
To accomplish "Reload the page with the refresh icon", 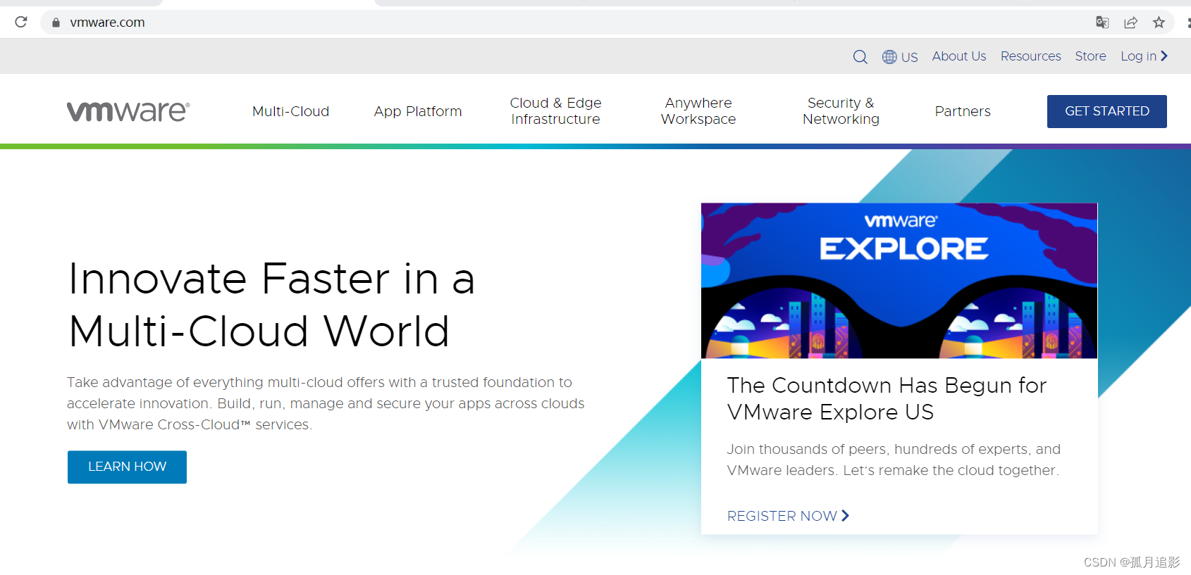I will (x=21, y=22).
